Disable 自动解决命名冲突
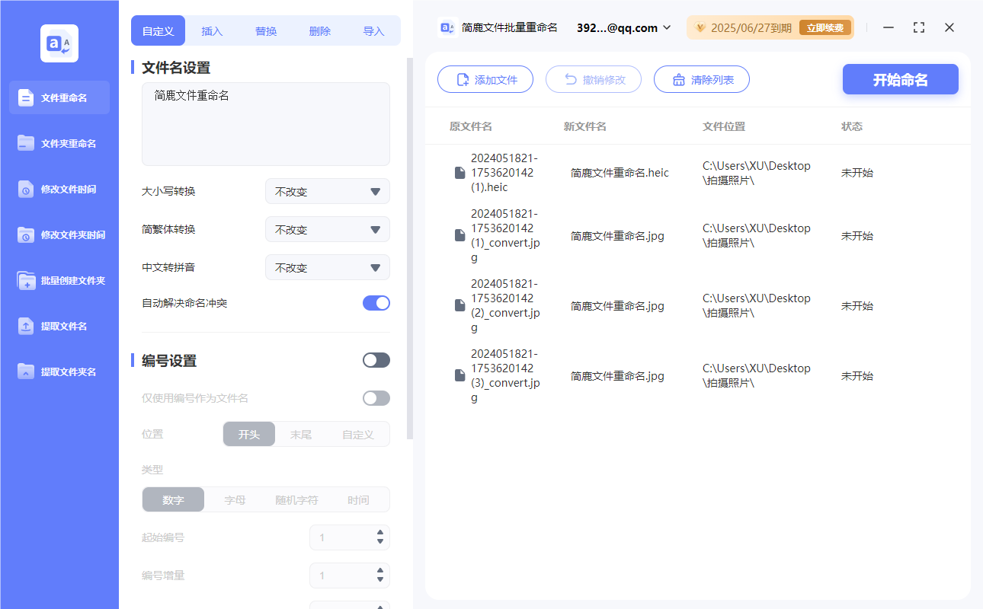This screenshot has width=983, height=609. click(x=376, y=302)
